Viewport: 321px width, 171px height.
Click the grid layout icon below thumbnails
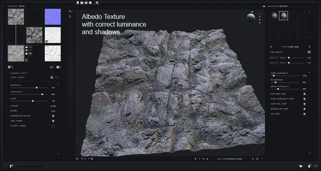pyautogui.click(x=9, y=66)
